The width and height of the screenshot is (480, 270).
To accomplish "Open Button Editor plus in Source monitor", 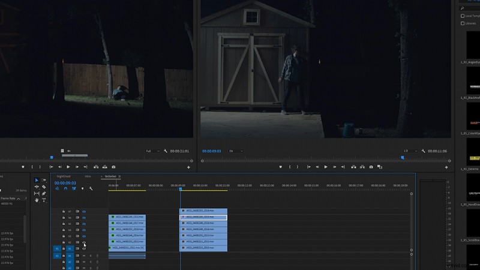I will click(x=188, y=167).
